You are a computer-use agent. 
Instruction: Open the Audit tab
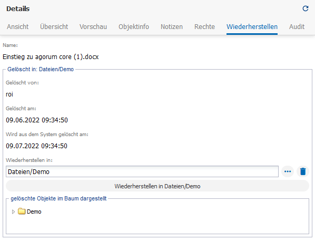pyautogui.click(x=297, y=27)
